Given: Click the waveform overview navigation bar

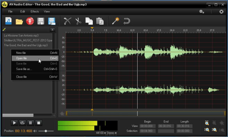Looking at the screenshot, I should [146, 114].
